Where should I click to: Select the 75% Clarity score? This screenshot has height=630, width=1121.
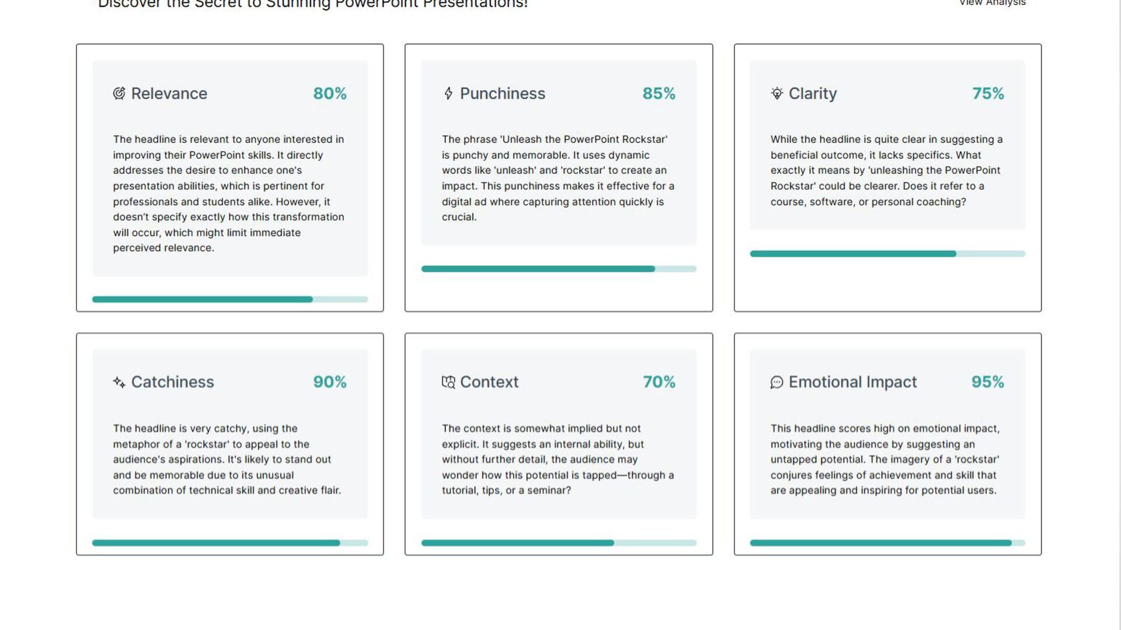988,93
